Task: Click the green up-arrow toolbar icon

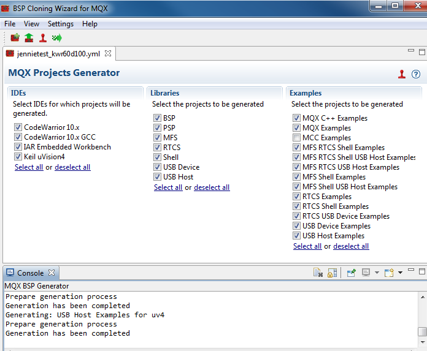Action: tap(29, 38)
